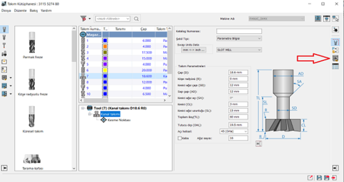Click the magnifier search icon beside quick filter
The height and width of the screenshot is (182, 344).
(x=136, y=19)
